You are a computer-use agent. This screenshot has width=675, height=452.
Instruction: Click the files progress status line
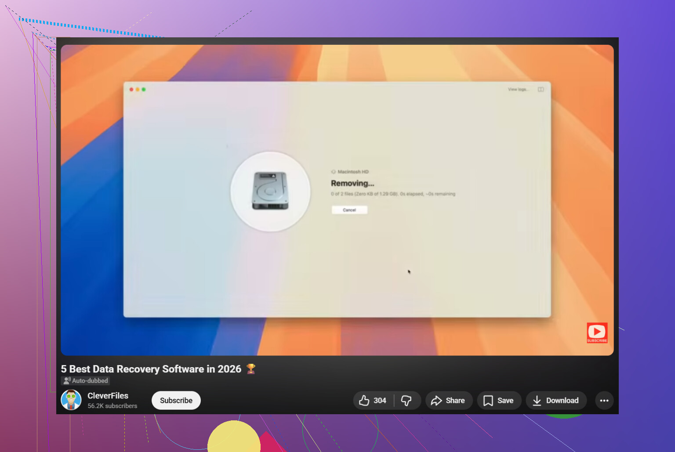(x=393, y=194)
